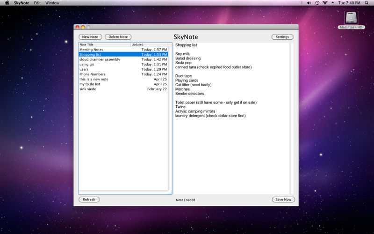Open the Wi-Fi status menu
Screen dimensions: 374x234
325,3
